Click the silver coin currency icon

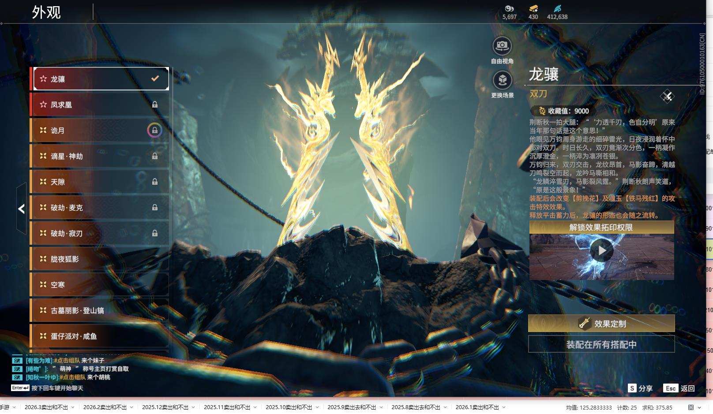(509, 8)
